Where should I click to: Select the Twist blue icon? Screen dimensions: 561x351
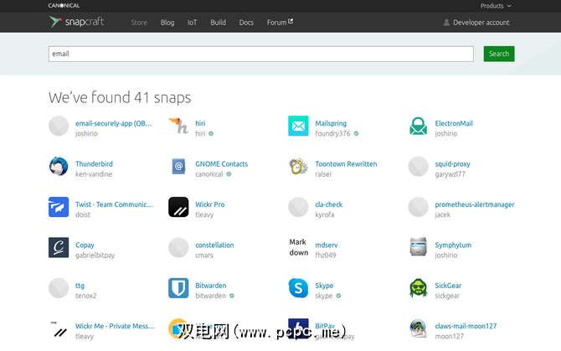59,207
